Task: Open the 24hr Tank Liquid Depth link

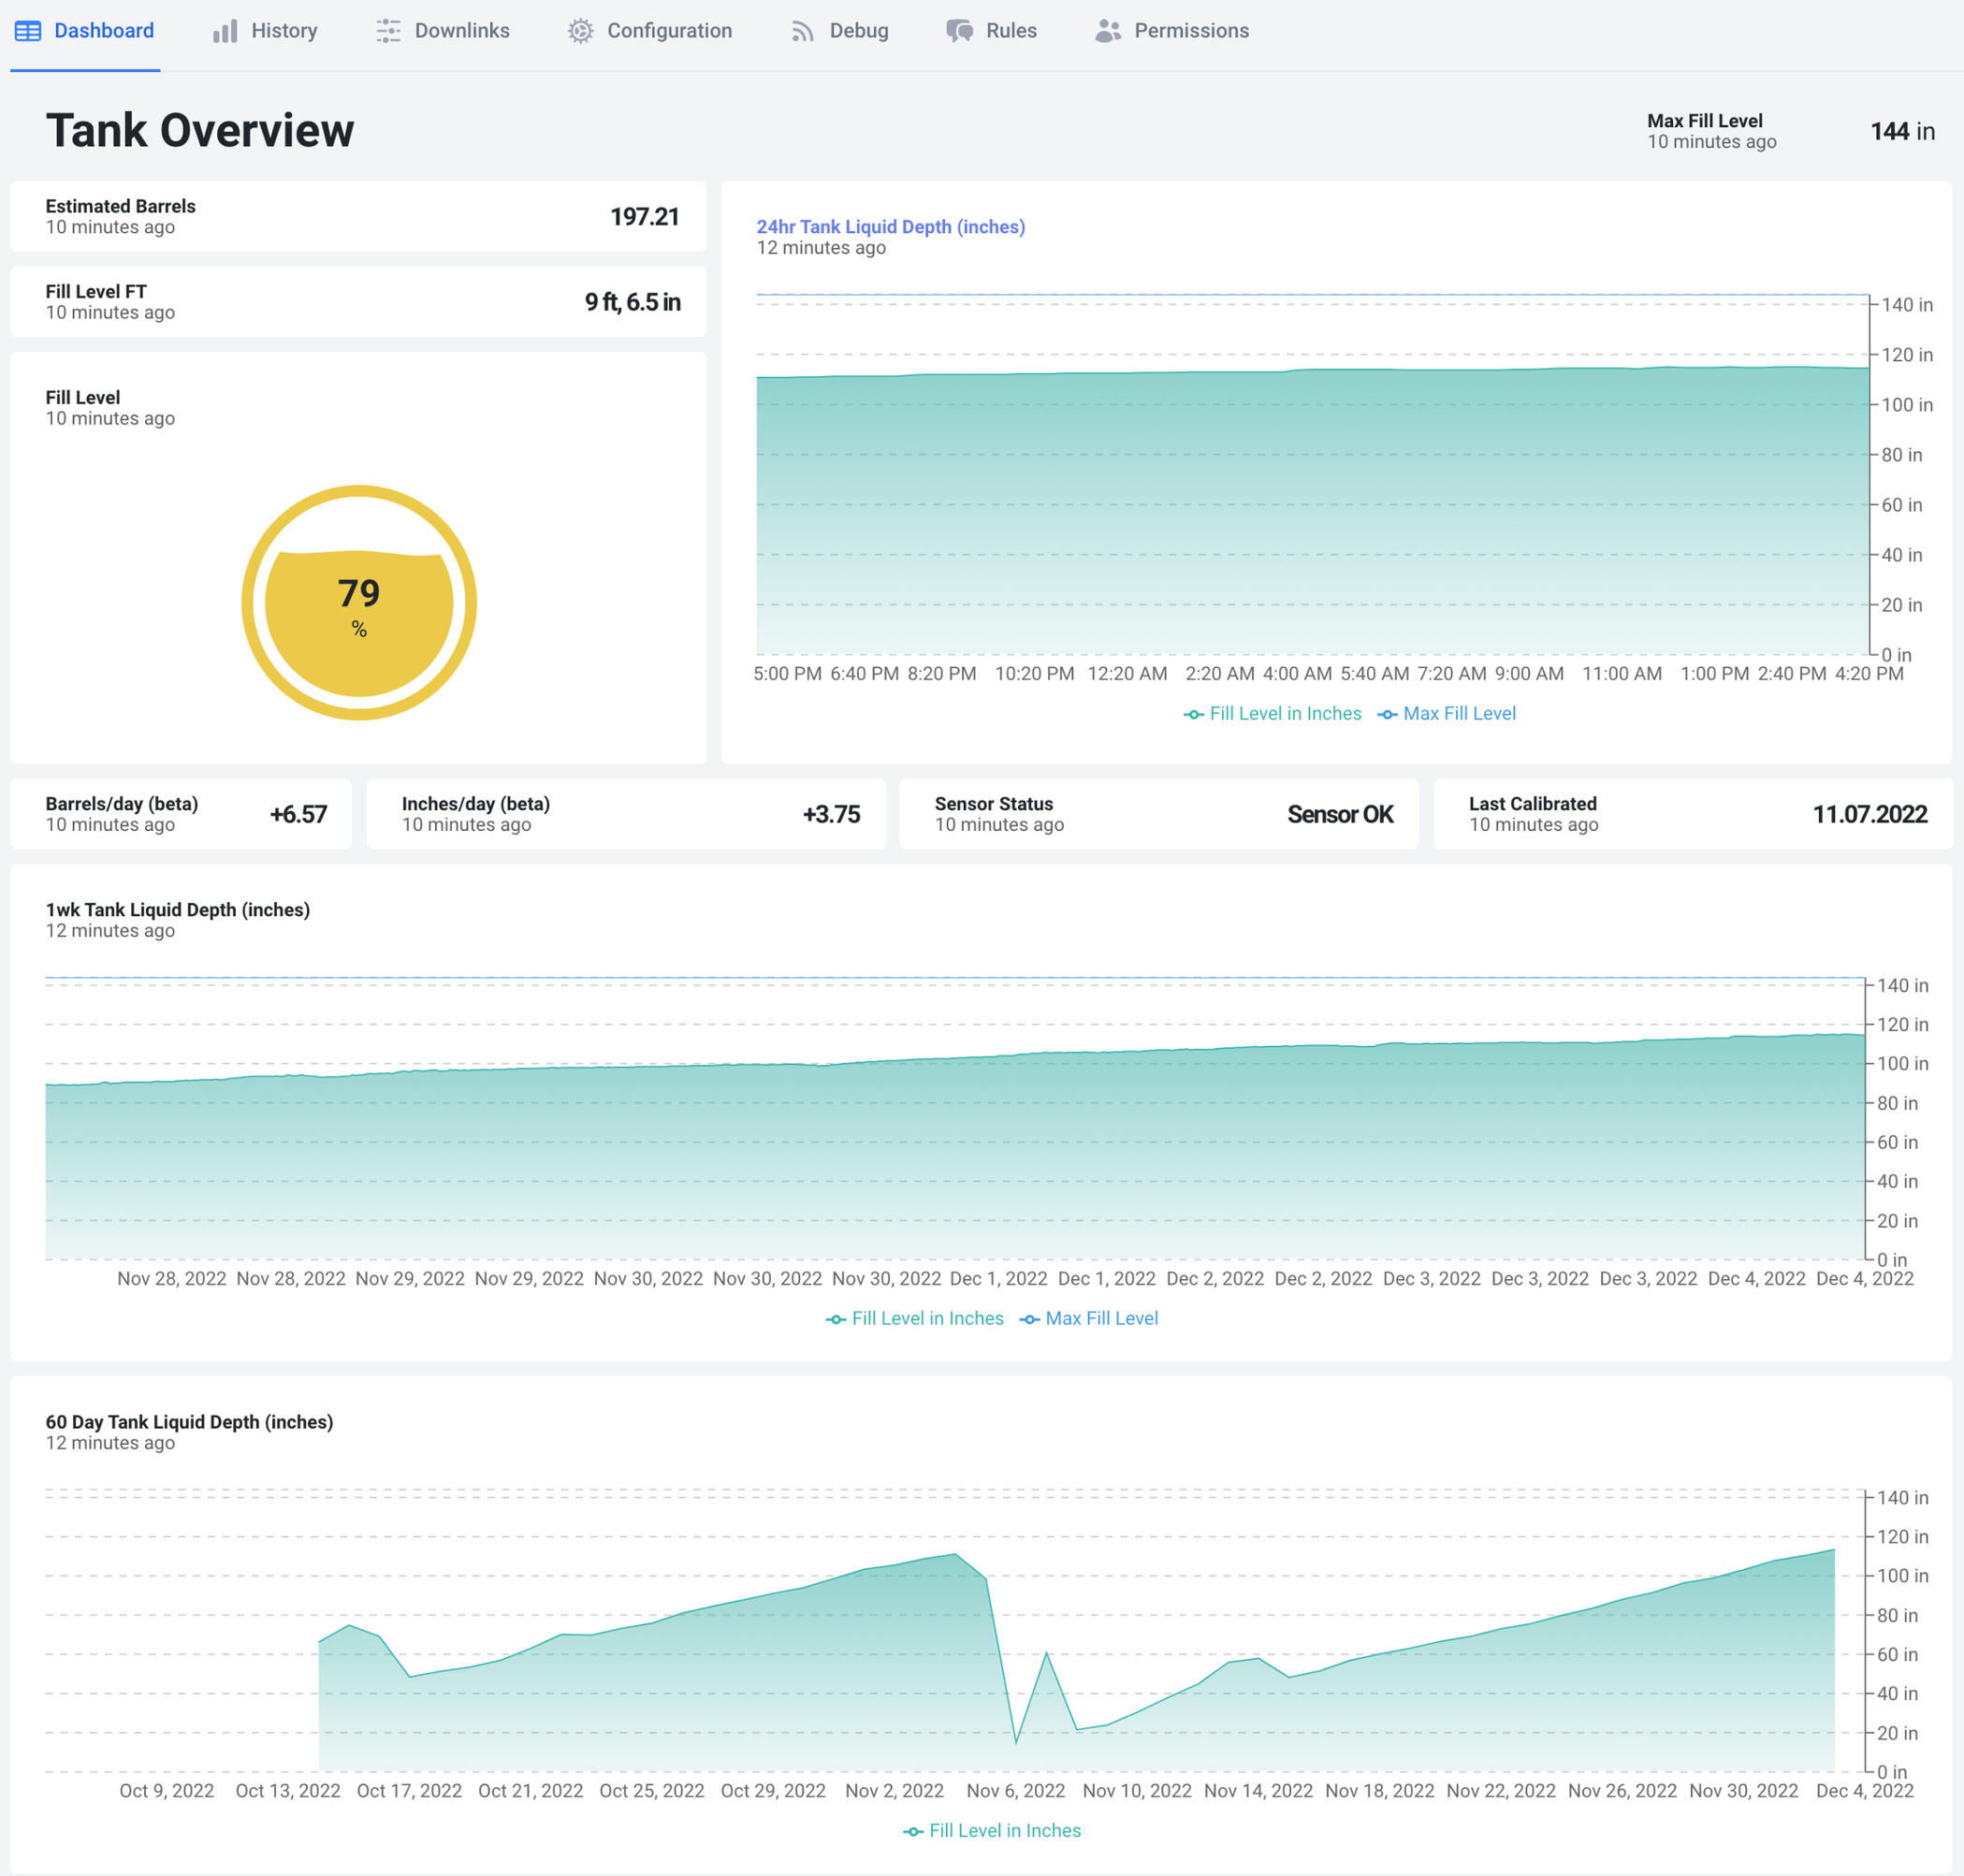Action: (890, 227)
